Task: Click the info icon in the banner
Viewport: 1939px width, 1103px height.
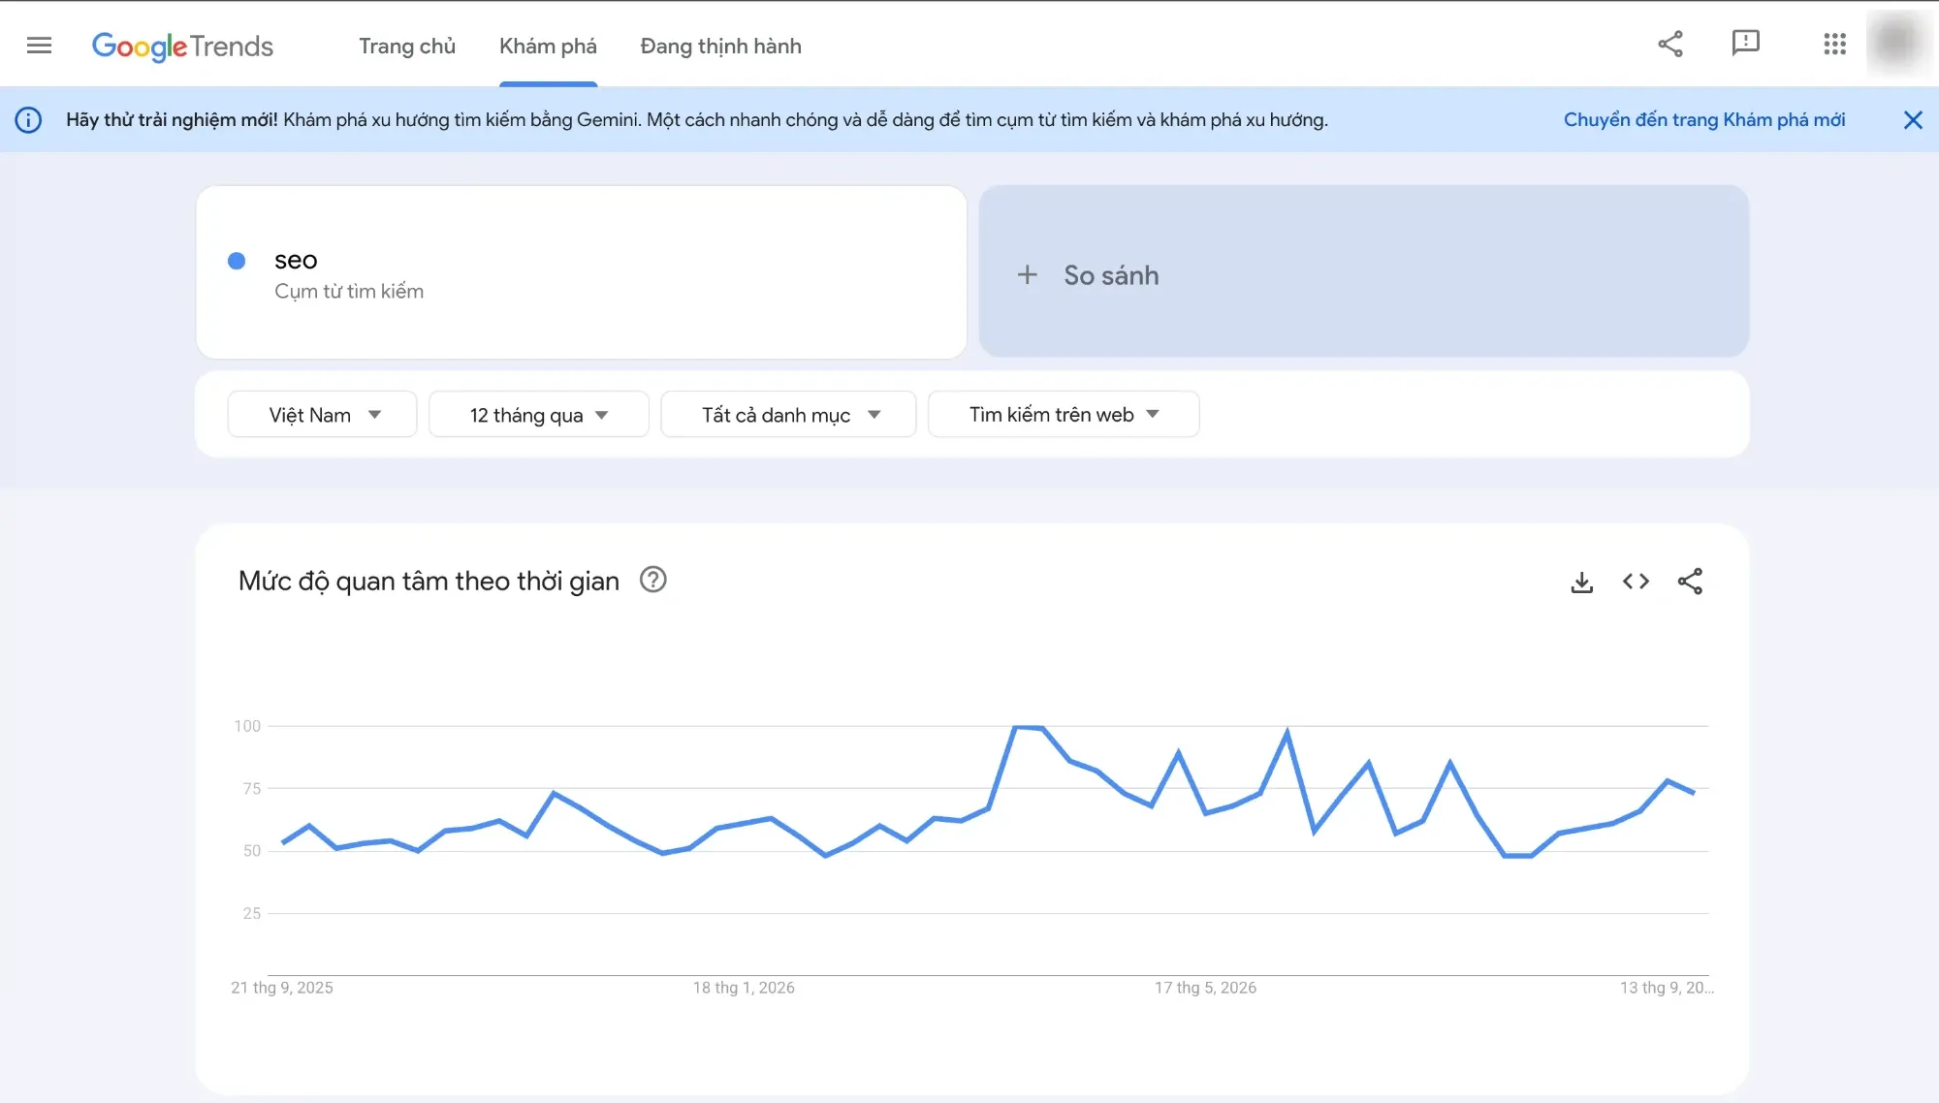Action: coord(28,120)
